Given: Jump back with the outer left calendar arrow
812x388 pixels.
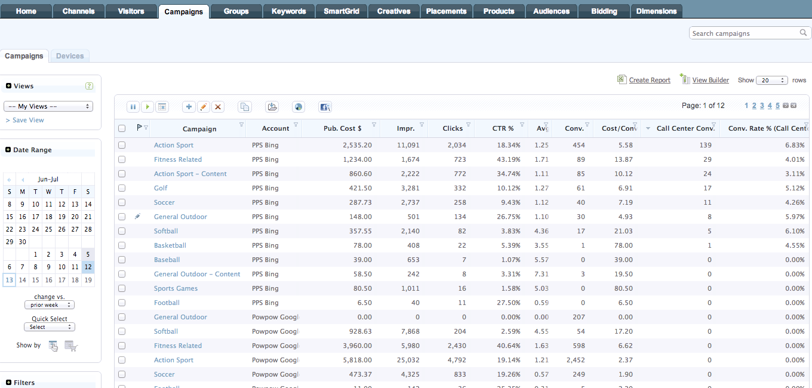Looking at the screenshot, I should [x=10, y=180].
